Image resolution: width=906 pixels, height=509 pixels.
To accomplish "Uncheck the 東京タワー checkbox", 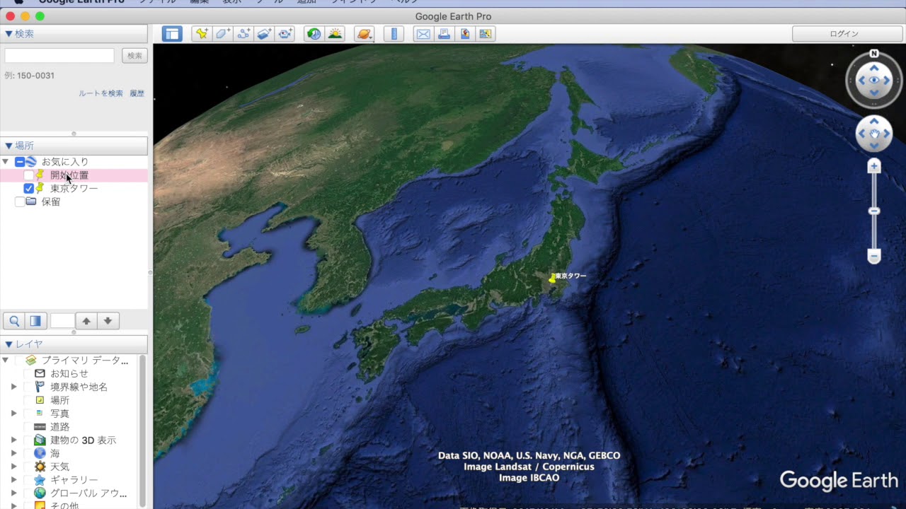I will click(x=28, y=189).
